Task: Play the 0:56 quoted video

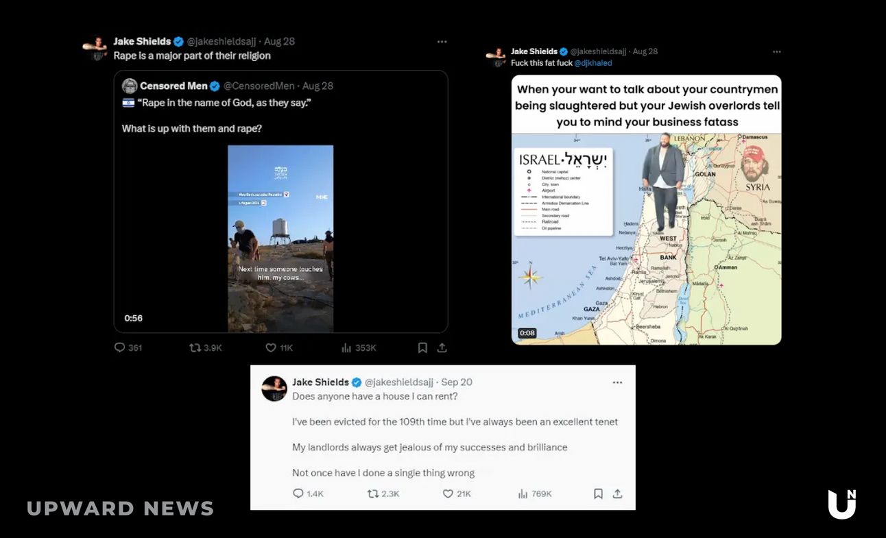Action: click(x=280, y=239)
